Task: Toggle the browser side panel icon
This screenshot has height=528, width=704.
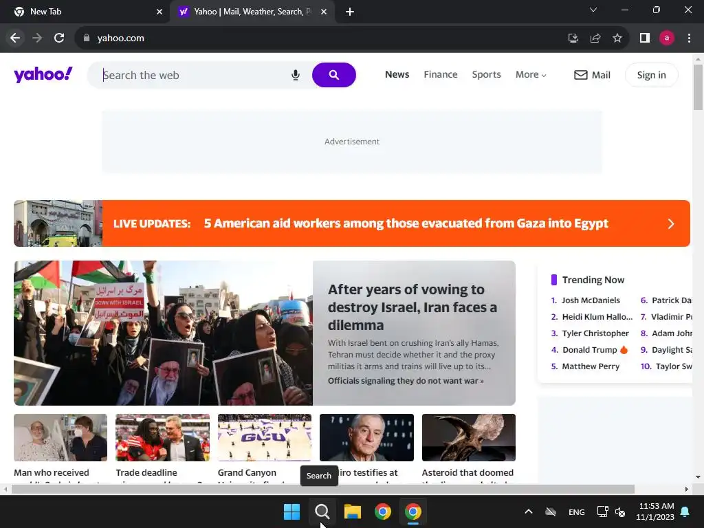Action: click(645, 38)
